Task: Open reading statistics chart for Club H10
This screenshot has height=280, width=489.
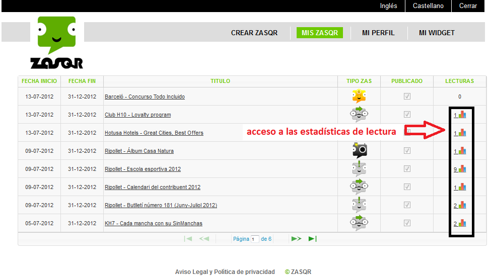Action: pos(462,115)
